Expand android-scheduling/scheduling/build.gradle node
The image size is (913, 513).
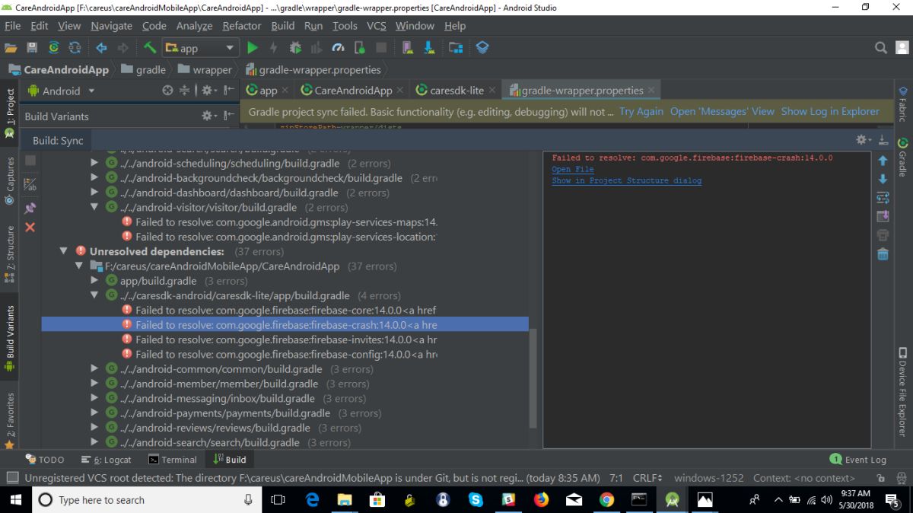(x=94, y=163)
